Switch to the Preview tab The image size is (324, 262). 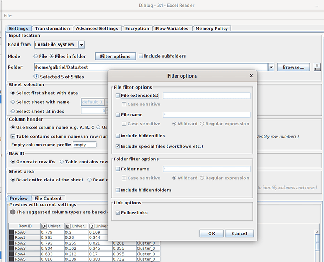tap(19, 198)
